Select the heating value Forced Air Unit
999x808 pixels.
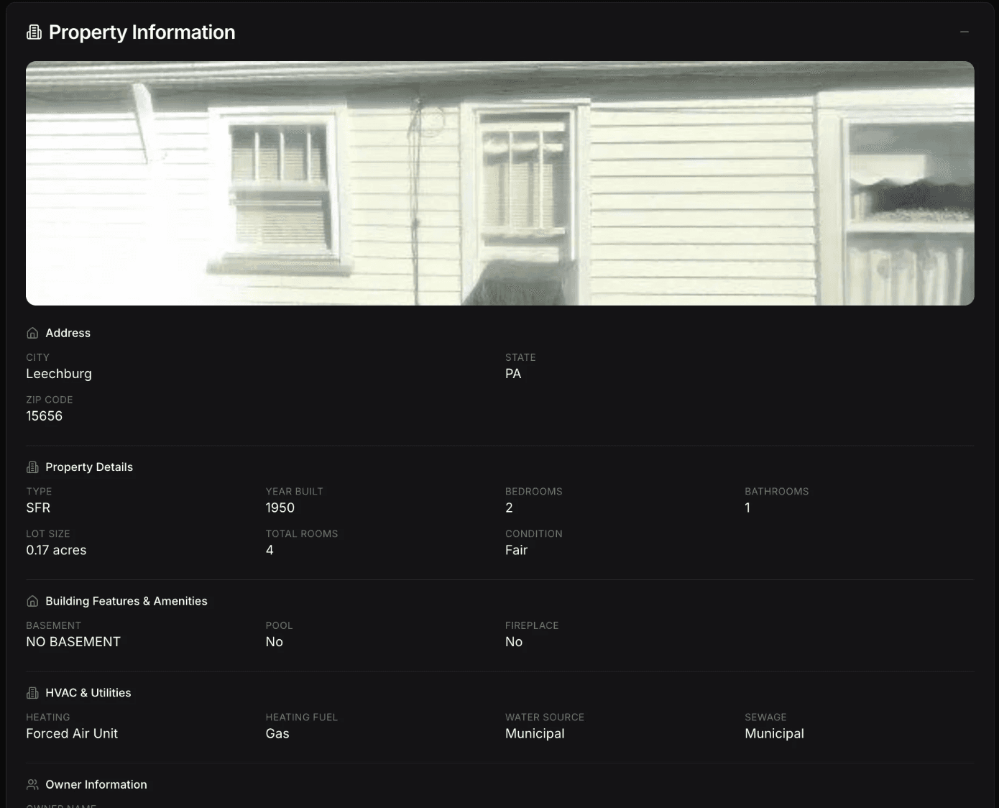(x=72, y=733)
